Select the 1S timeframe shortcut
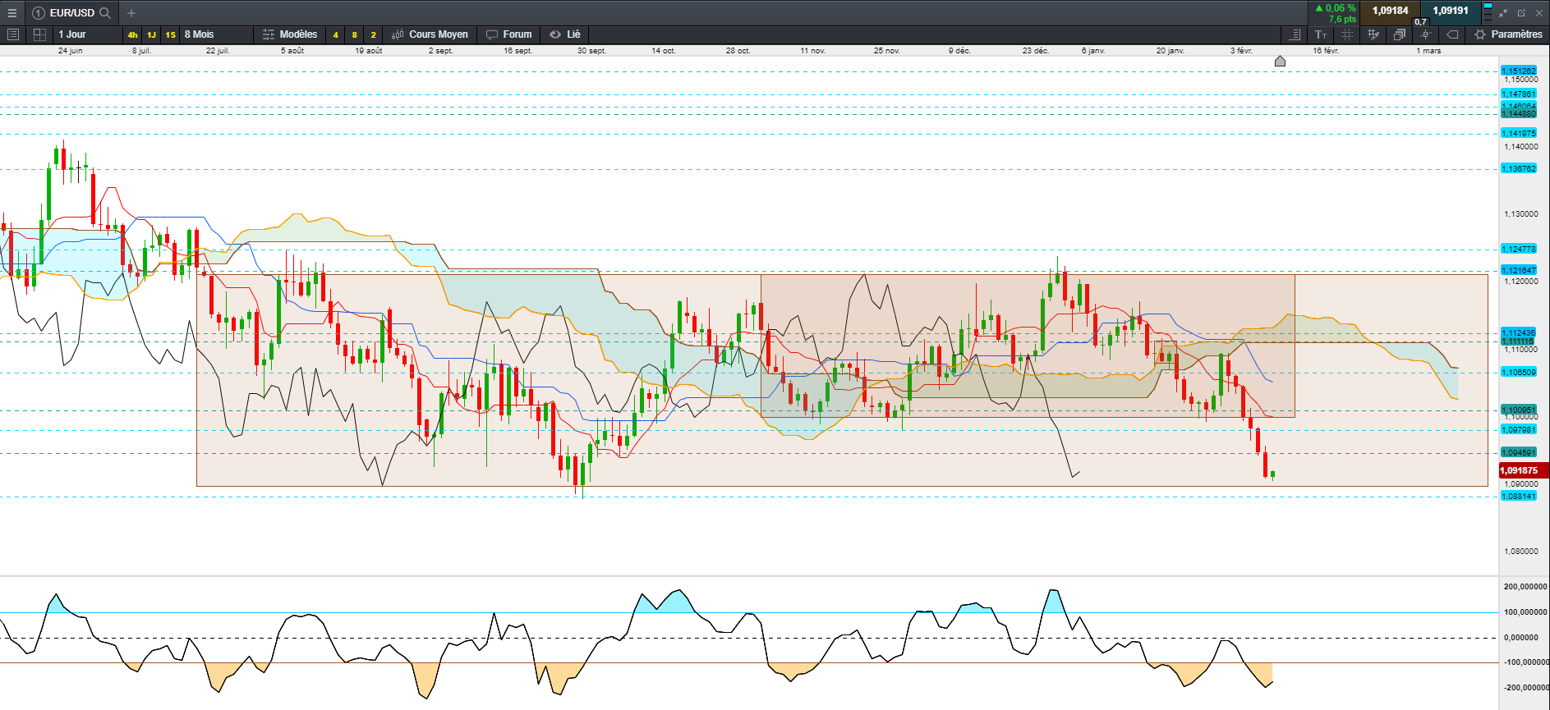 (x=170, y=34)
